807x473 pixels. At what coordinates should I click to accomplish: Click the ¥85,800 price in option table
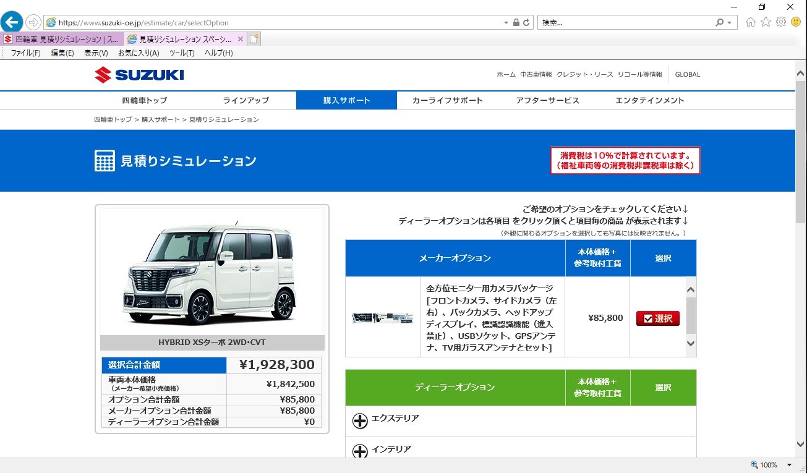pyautogui.click(x=605, y=318)
